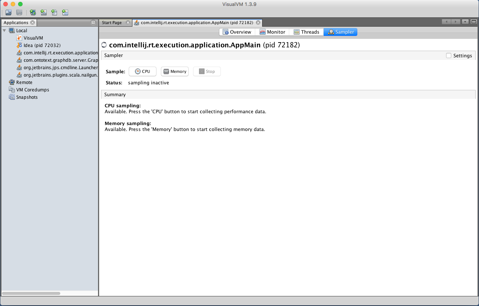Select the Snapshots node

coord(27,97)
